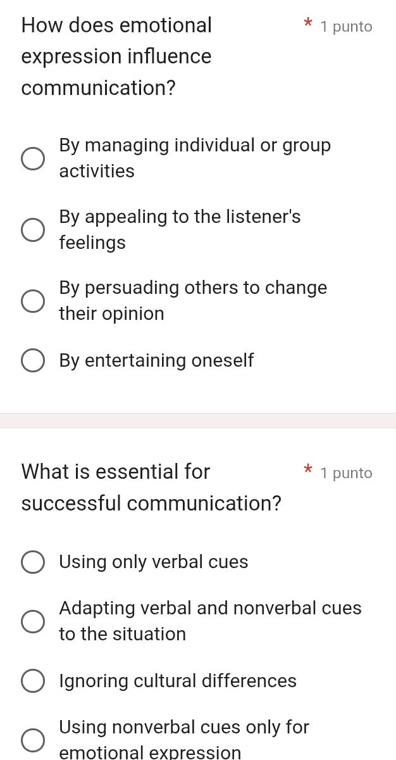This screenshot has height=760, width=396.
Task: Mark the "By entertaining oneself" radio button
Action: 33,361
